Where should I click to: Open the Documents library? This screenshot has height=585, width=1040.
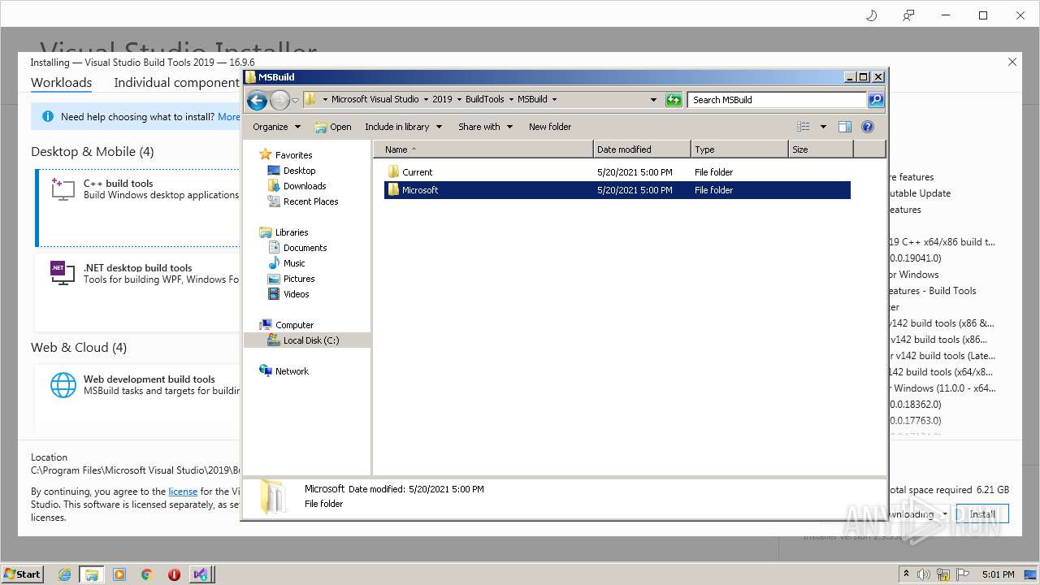305,248
